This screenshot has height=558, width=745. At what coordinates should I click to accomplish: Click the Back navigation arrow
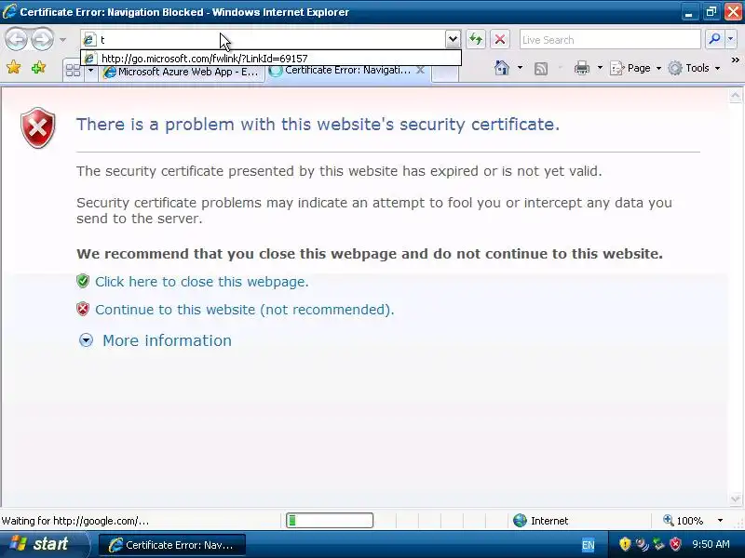16,39
